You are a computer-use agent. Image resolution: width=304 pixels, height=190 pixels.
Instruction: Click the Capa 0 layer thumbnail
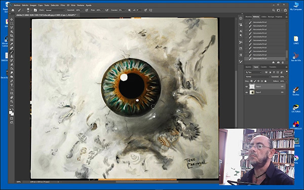[252, 93]
